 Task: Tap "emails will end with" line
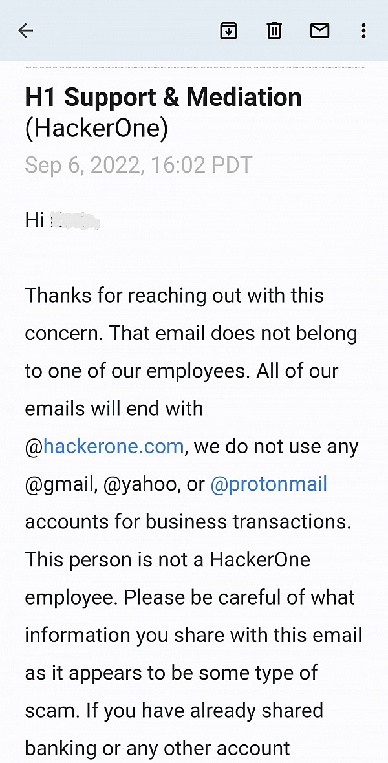[x=114, y=408]
